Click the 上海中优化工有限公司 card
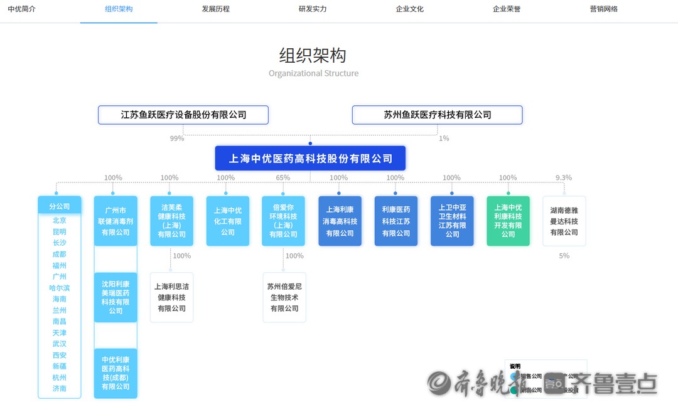Screen dimensions: 678x417 click(x=228, y=221)
